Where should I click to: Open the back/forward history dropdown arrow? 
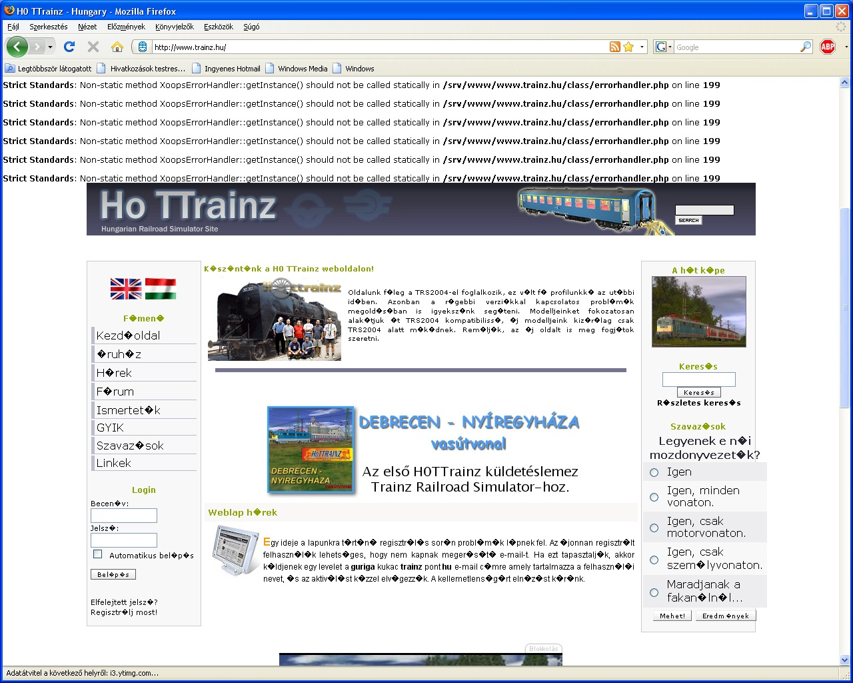tap(50, 47)
